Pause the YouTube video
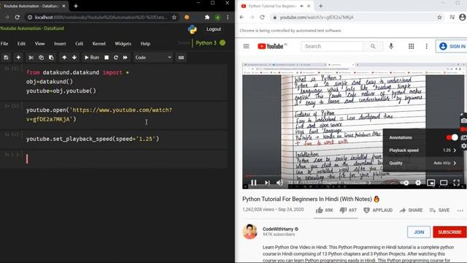 click(x=253, y=183)
